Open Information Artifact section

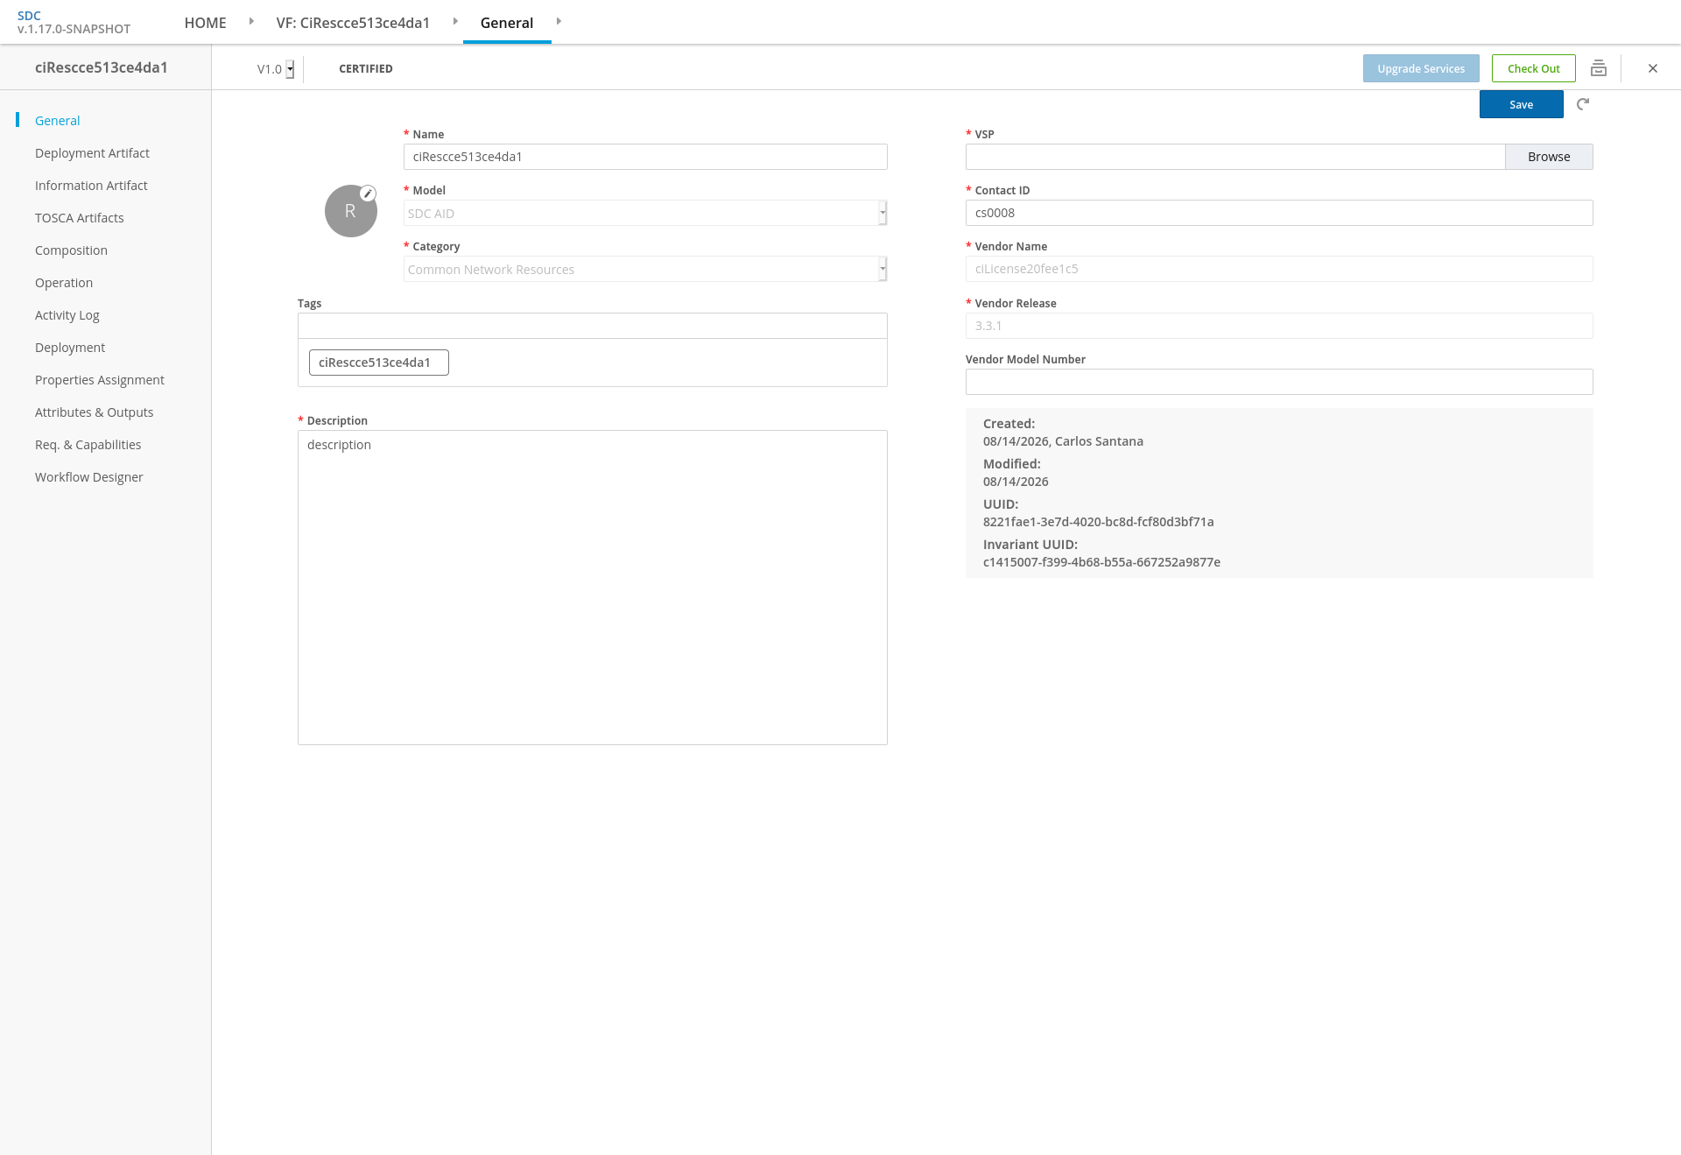click(x=91, y=186)
